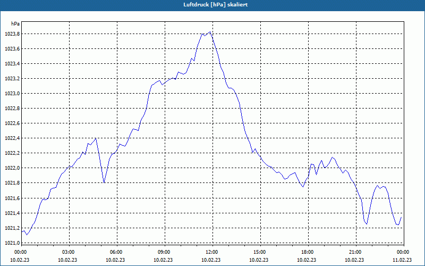Click the chart title 'Luftdruck [hPa] skaliert'
Image resolution: width=425 pixels, height=266 pixels.
[216, 5]
